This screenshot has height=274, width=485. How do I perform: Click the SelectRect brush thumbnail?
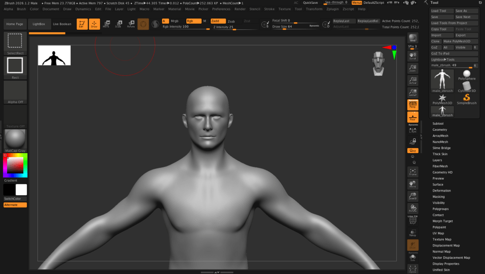pos(15,41)
